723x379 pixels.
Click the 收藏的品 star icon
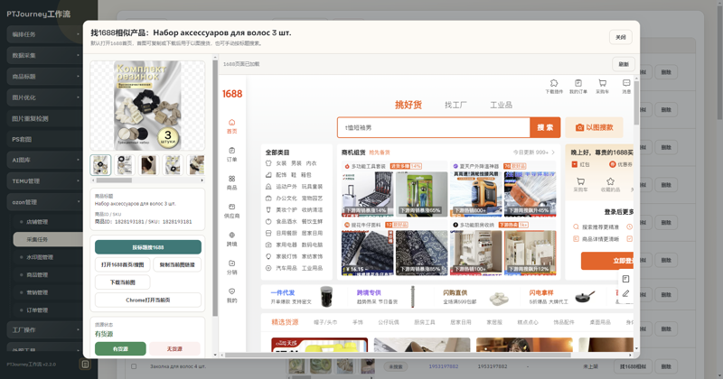[x=611, y=181]
